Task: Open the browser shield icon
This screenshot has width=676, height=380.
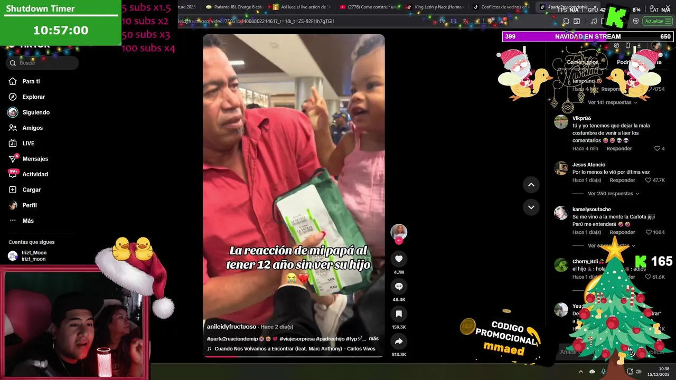Action: pyautogui.click(x=636, y=21)
